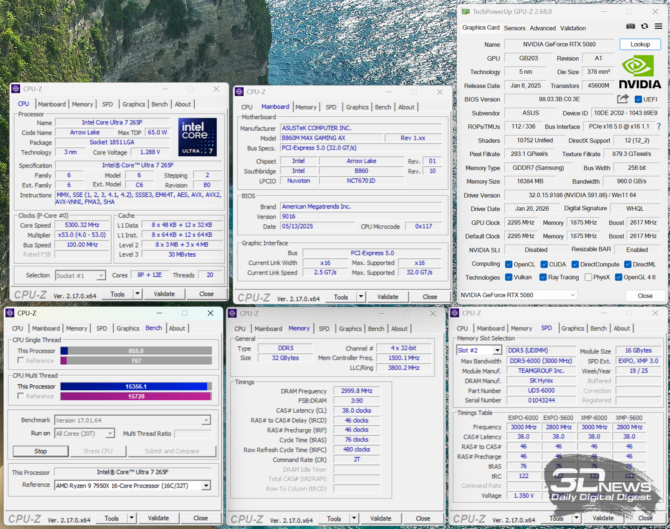Viewport: 670px width, 529px height.
Task: Click the BIOS Version field in GPU-Z
Action: pos(559,99)
